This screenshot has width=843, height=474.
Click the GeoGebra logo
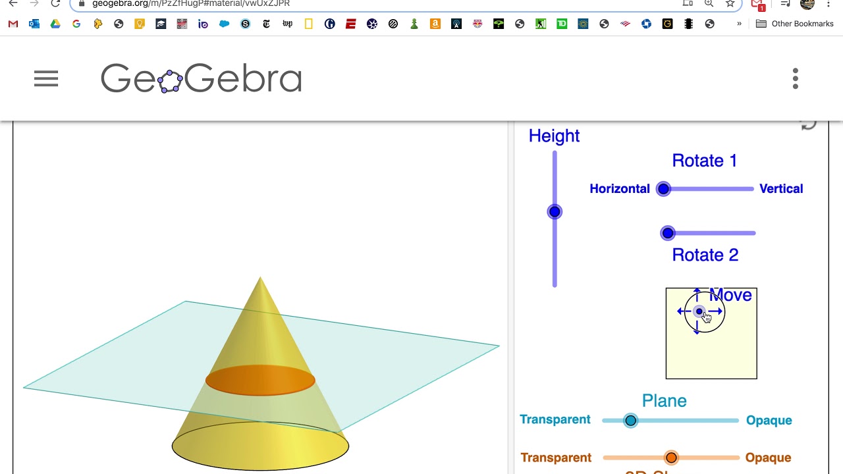click(201, 78)
